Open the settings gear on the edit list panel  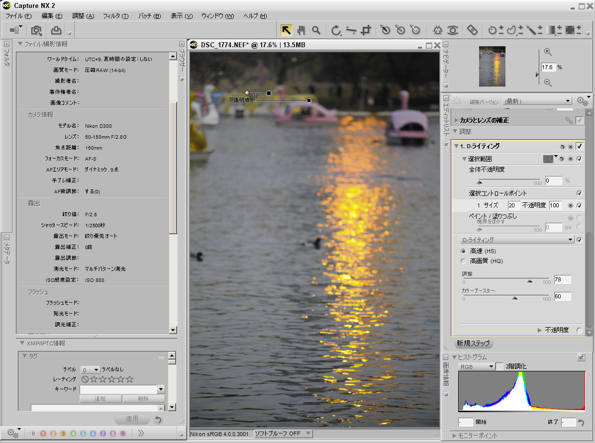click(x=581, y=101)
